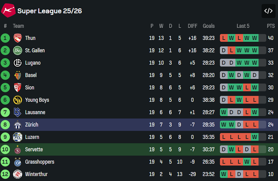Click the Super League logo icon

tap(8, 10)
